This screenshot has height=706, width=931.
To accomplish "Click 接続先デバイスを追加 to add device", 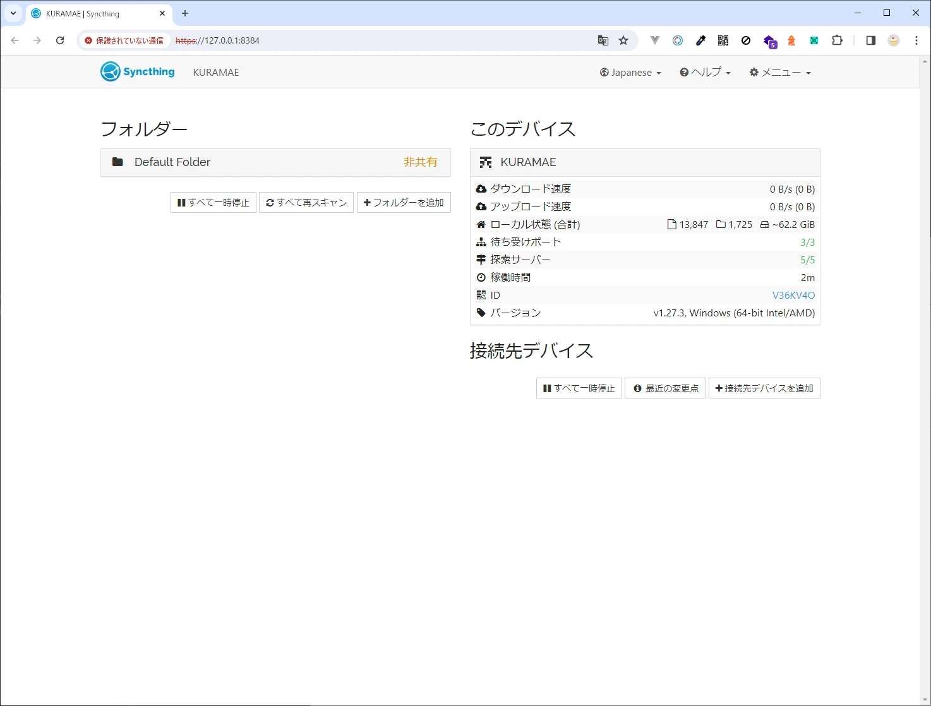I will tap(764, 388).
